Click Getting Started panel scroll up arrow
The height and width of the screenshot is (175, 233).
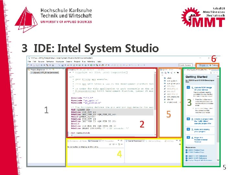tap(218, 76)
